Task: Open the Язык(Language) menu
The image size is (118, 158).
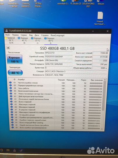Action: (57, 35)
